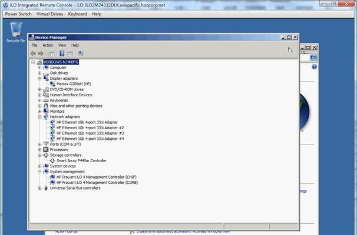
Task: Open the Power Switch menu
Action: point(18,14)
